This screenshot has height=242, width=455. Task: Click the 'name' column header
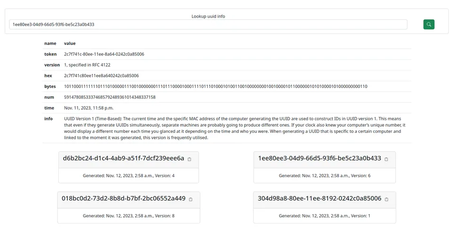(50, 43)
